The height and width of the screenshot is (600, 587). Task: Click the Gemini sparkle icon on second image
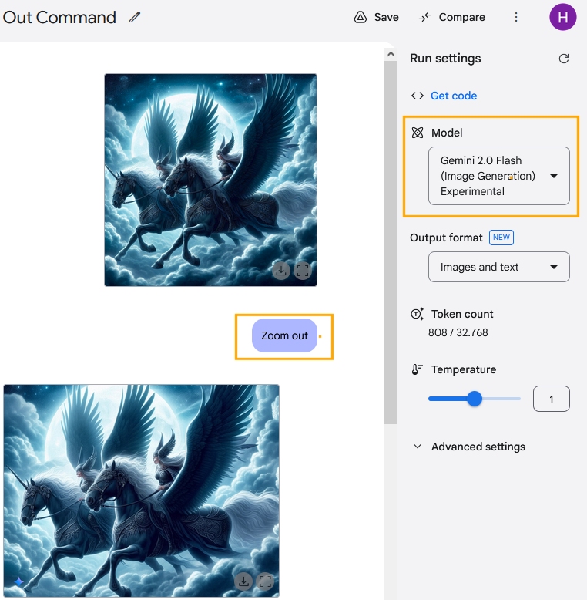click(x=18, y=582)
